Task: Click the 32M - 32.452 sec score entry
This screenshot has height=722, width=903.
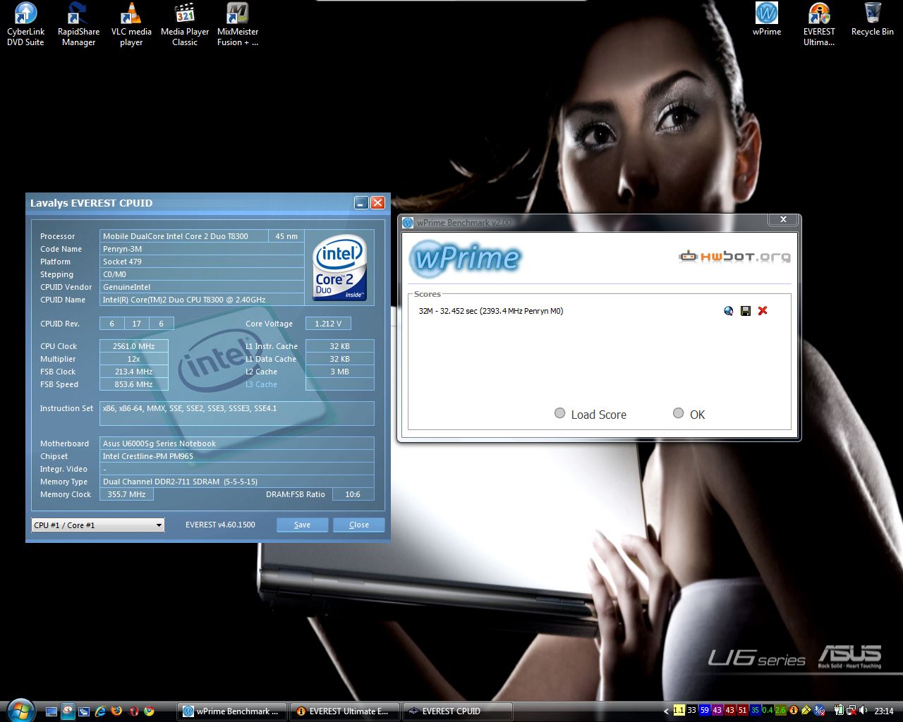Action: tap(491, 311)
